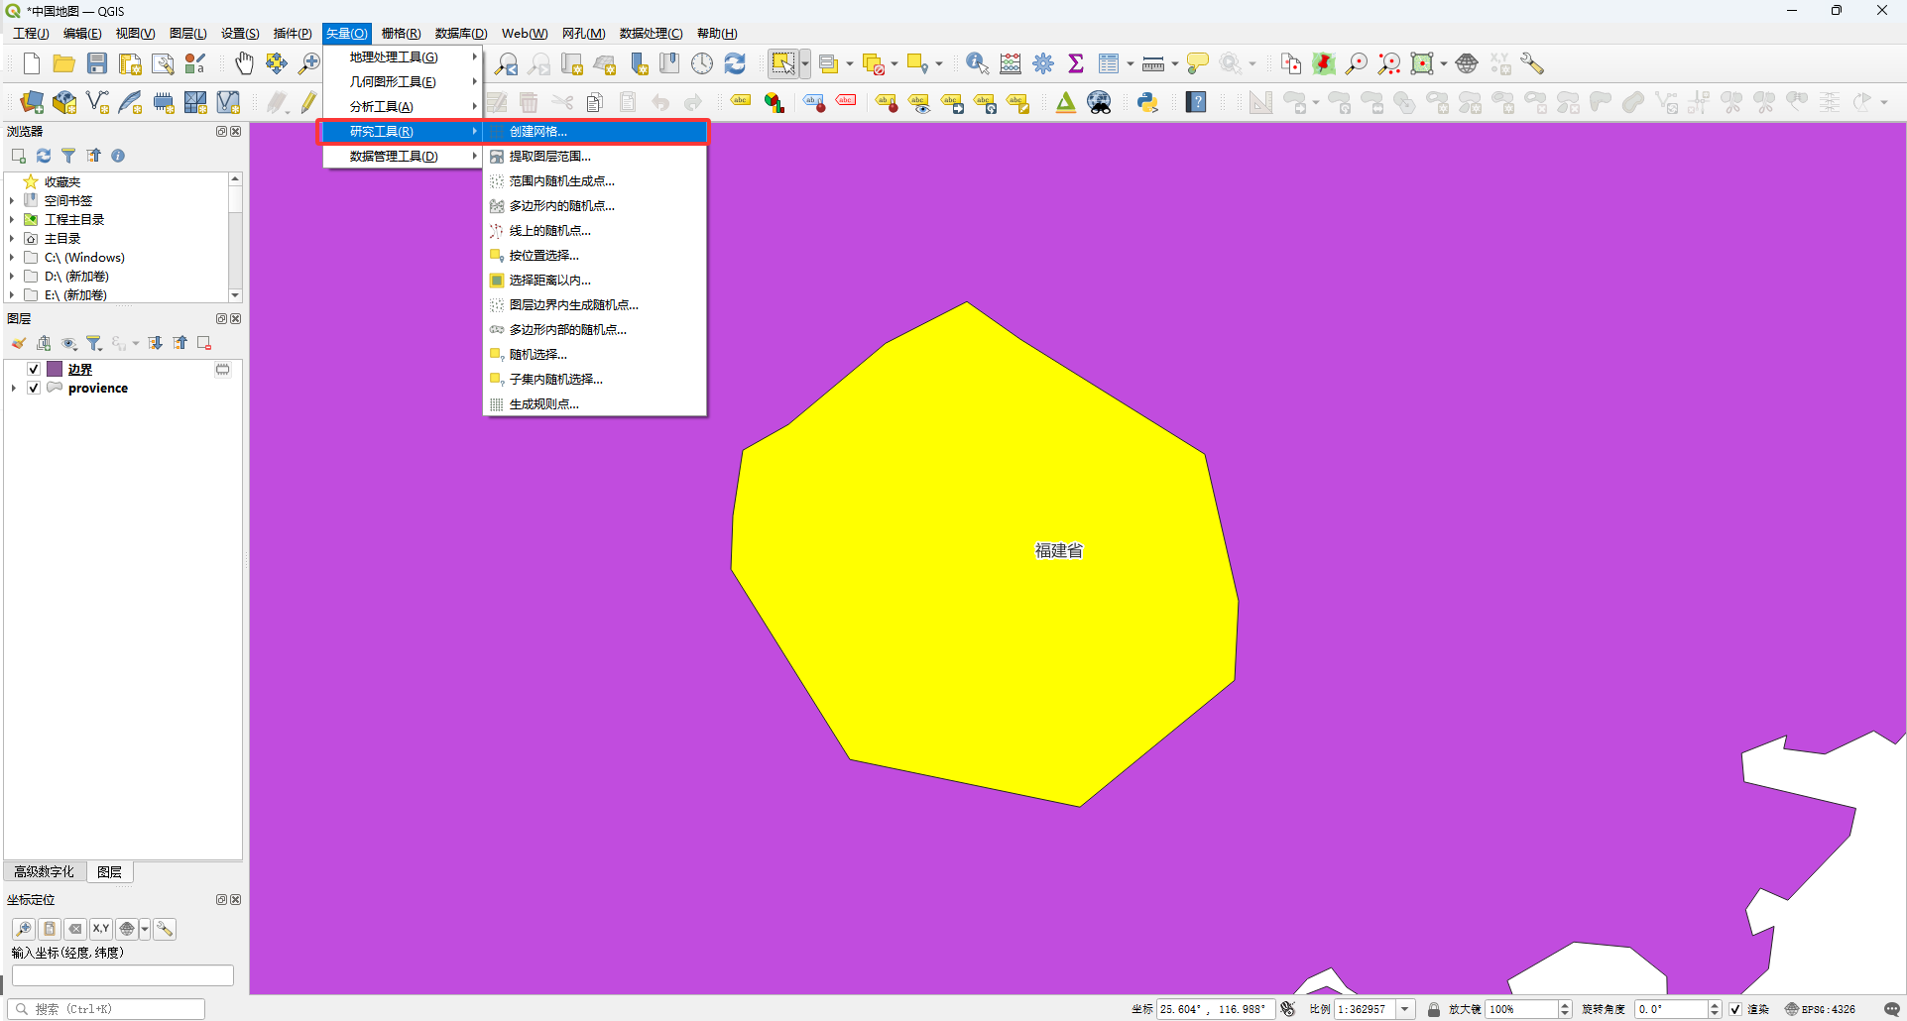Click the Temporal Controller clock icon
The height and width of the screenshot is (1021, 1907).
pos(702,64)
